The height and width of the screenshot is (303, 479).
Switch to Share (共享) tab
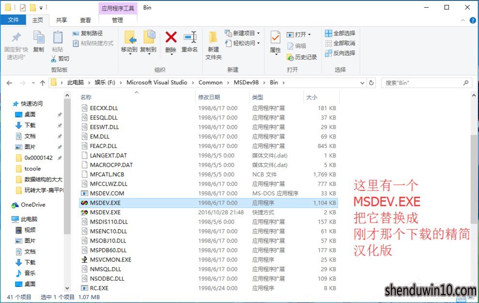62,20
